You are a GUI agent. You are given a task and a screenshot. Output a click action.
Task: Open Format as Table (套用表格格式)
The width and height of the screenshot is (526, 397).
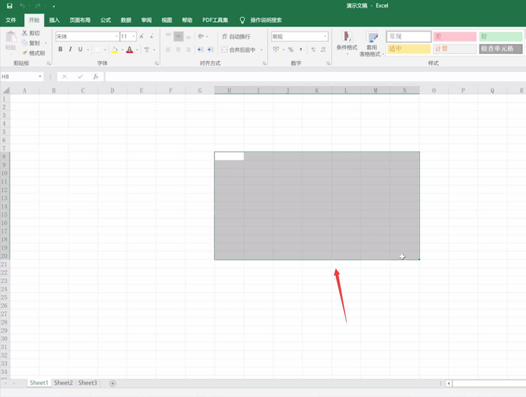coord(371,44)
